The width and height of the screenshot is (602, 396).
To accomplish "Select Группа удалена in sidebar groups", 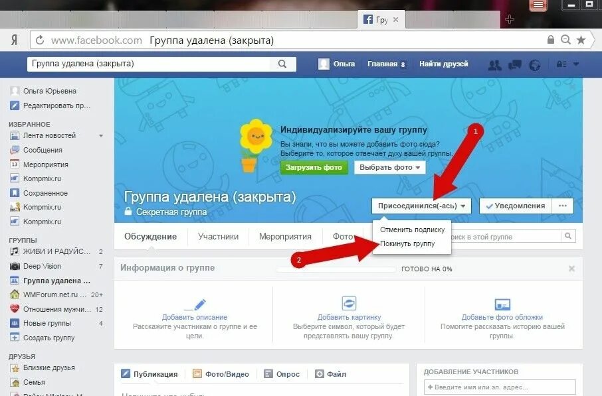I will 56,281.
